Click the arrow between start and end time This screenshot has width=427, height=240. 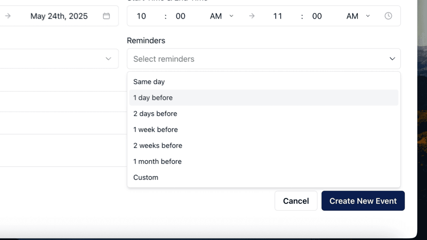coord(252,16)
